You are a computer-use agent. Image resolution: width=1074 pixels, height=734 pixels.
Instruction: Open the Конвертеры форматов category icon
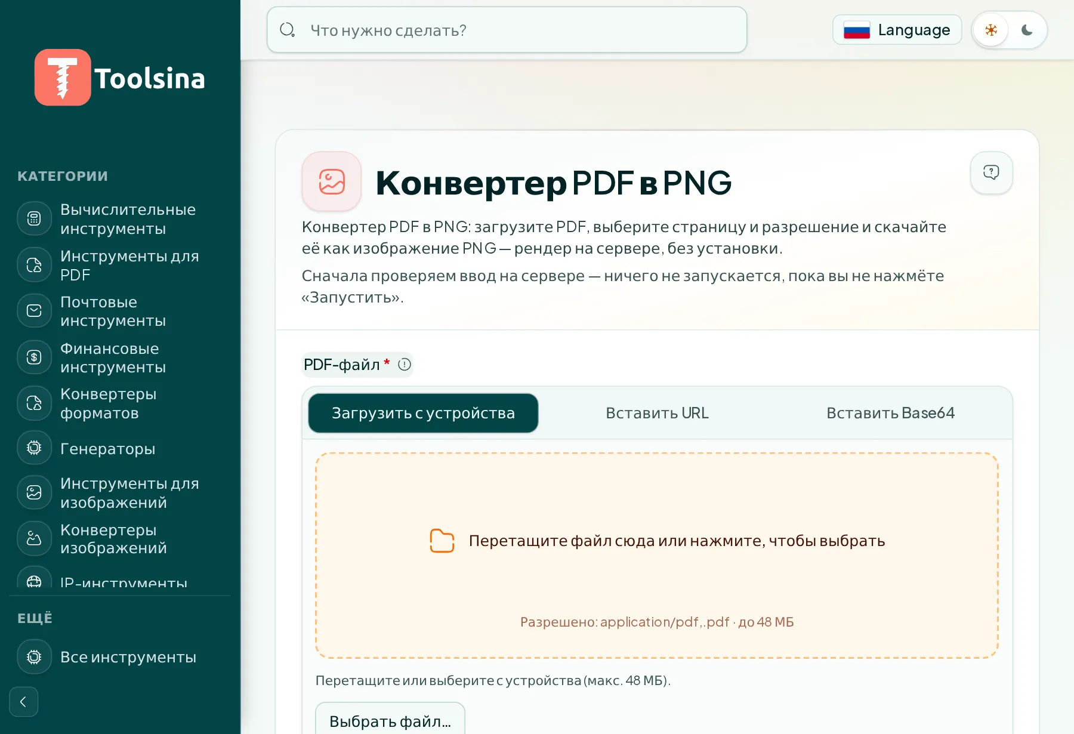34,403
